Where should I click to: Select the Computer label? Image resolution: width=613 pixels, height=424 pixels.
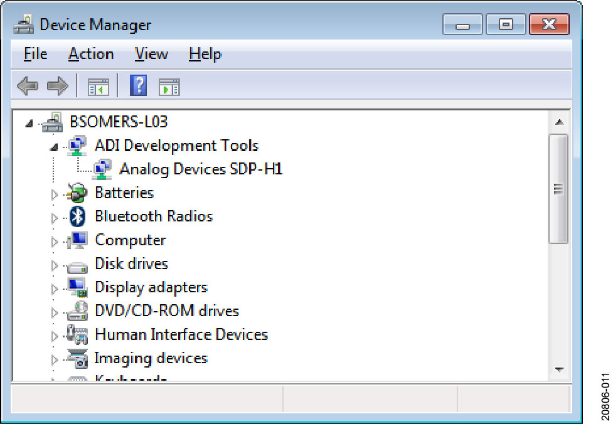(130, 240)
